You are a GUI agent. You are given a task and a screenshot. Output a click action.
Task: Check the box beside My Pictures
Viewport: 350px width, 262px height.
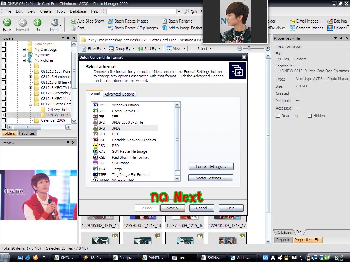click(4, 60)
